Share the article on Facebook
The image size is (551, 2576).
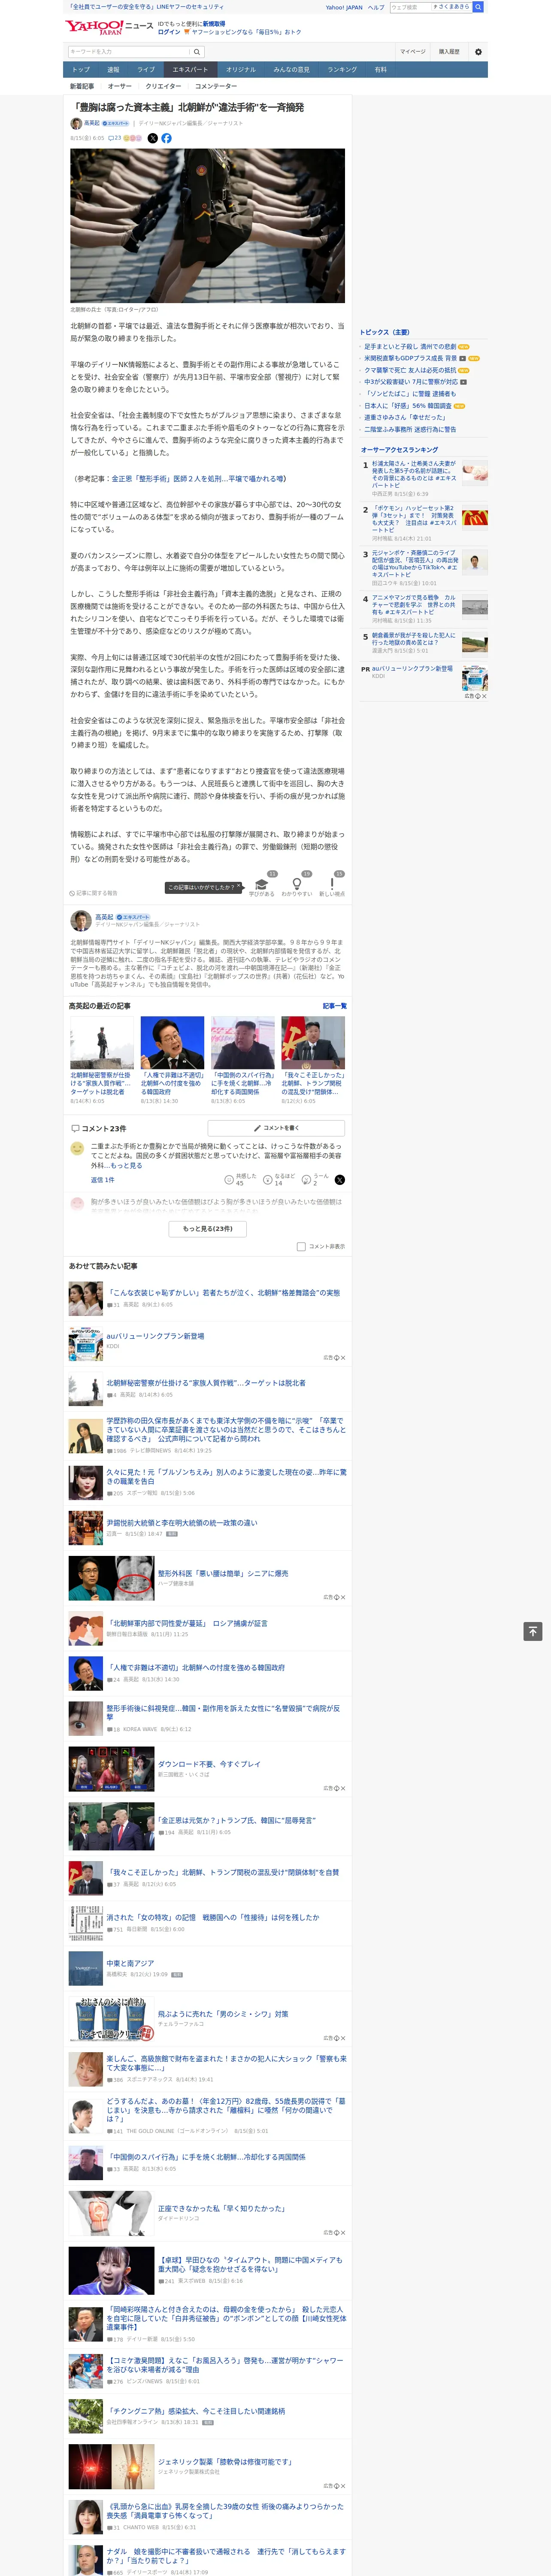click(x=166, y=138)
